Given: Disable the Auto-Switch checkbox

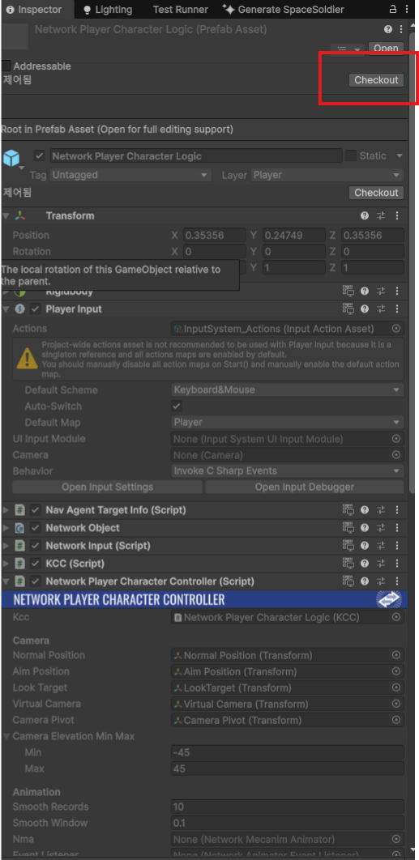Looking at the screenshot, I should 177,407.
